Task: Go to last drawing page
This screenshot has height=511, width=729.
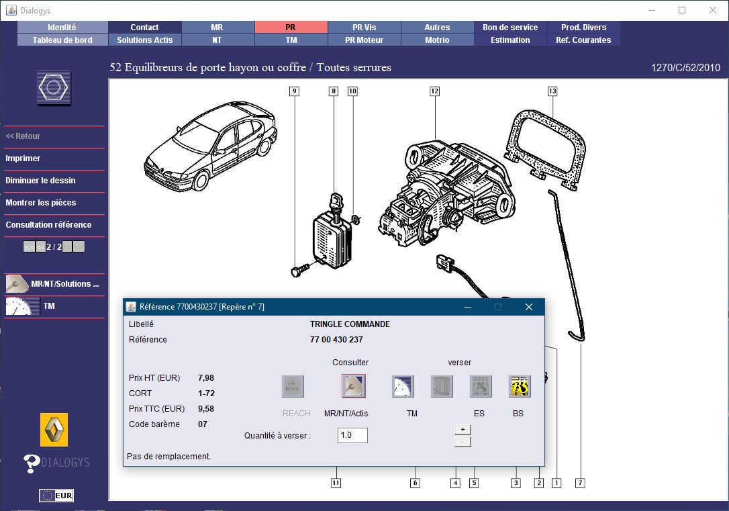Action: pyautogui.click(x=79, y=247)
